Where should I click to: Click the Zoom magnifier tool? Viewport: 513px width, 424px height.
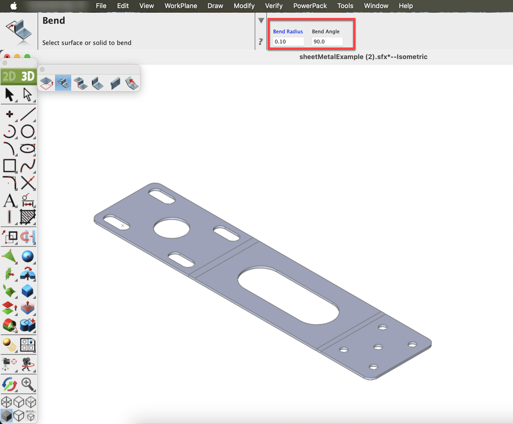click(28, 383)
